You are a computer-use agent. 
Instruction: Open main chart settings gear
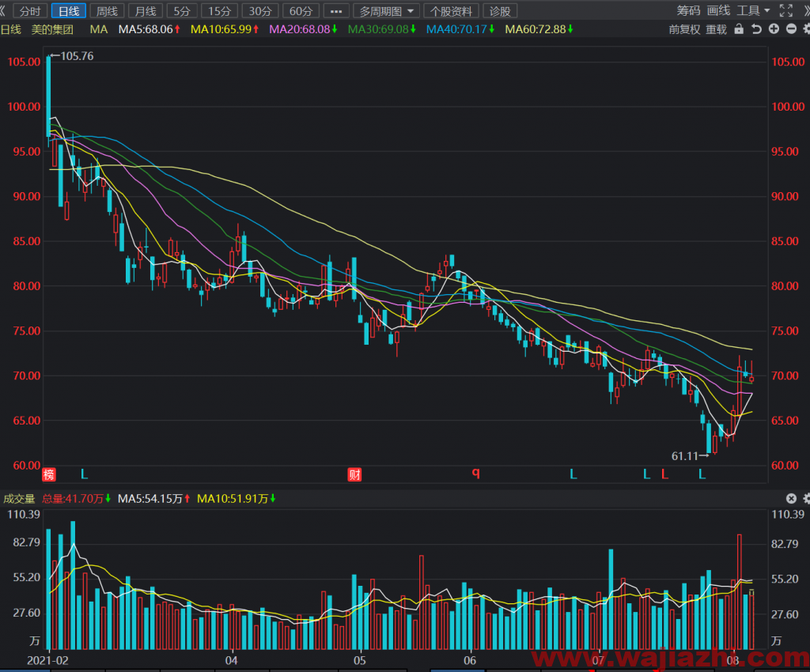point(806,29)
